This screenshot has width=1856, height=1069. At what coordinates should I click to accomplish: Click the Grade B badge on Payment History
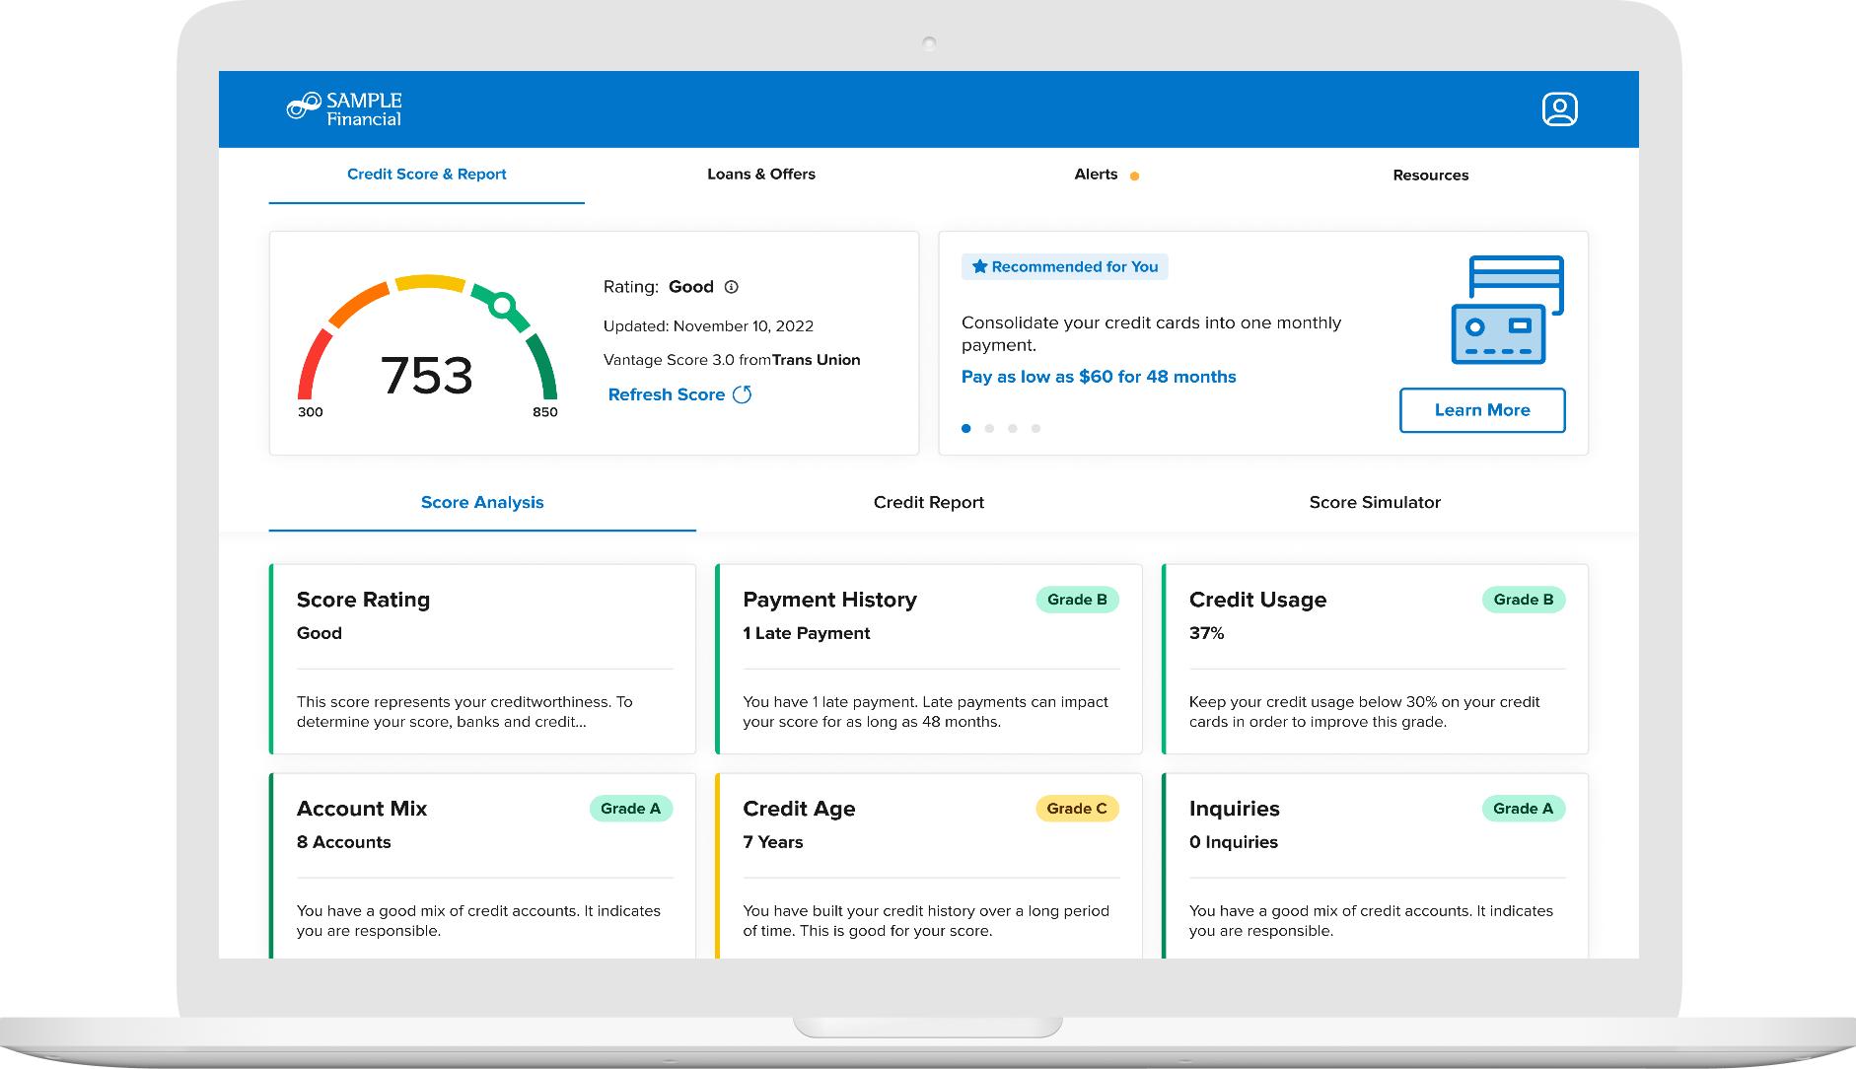[x=1077, y=599]
